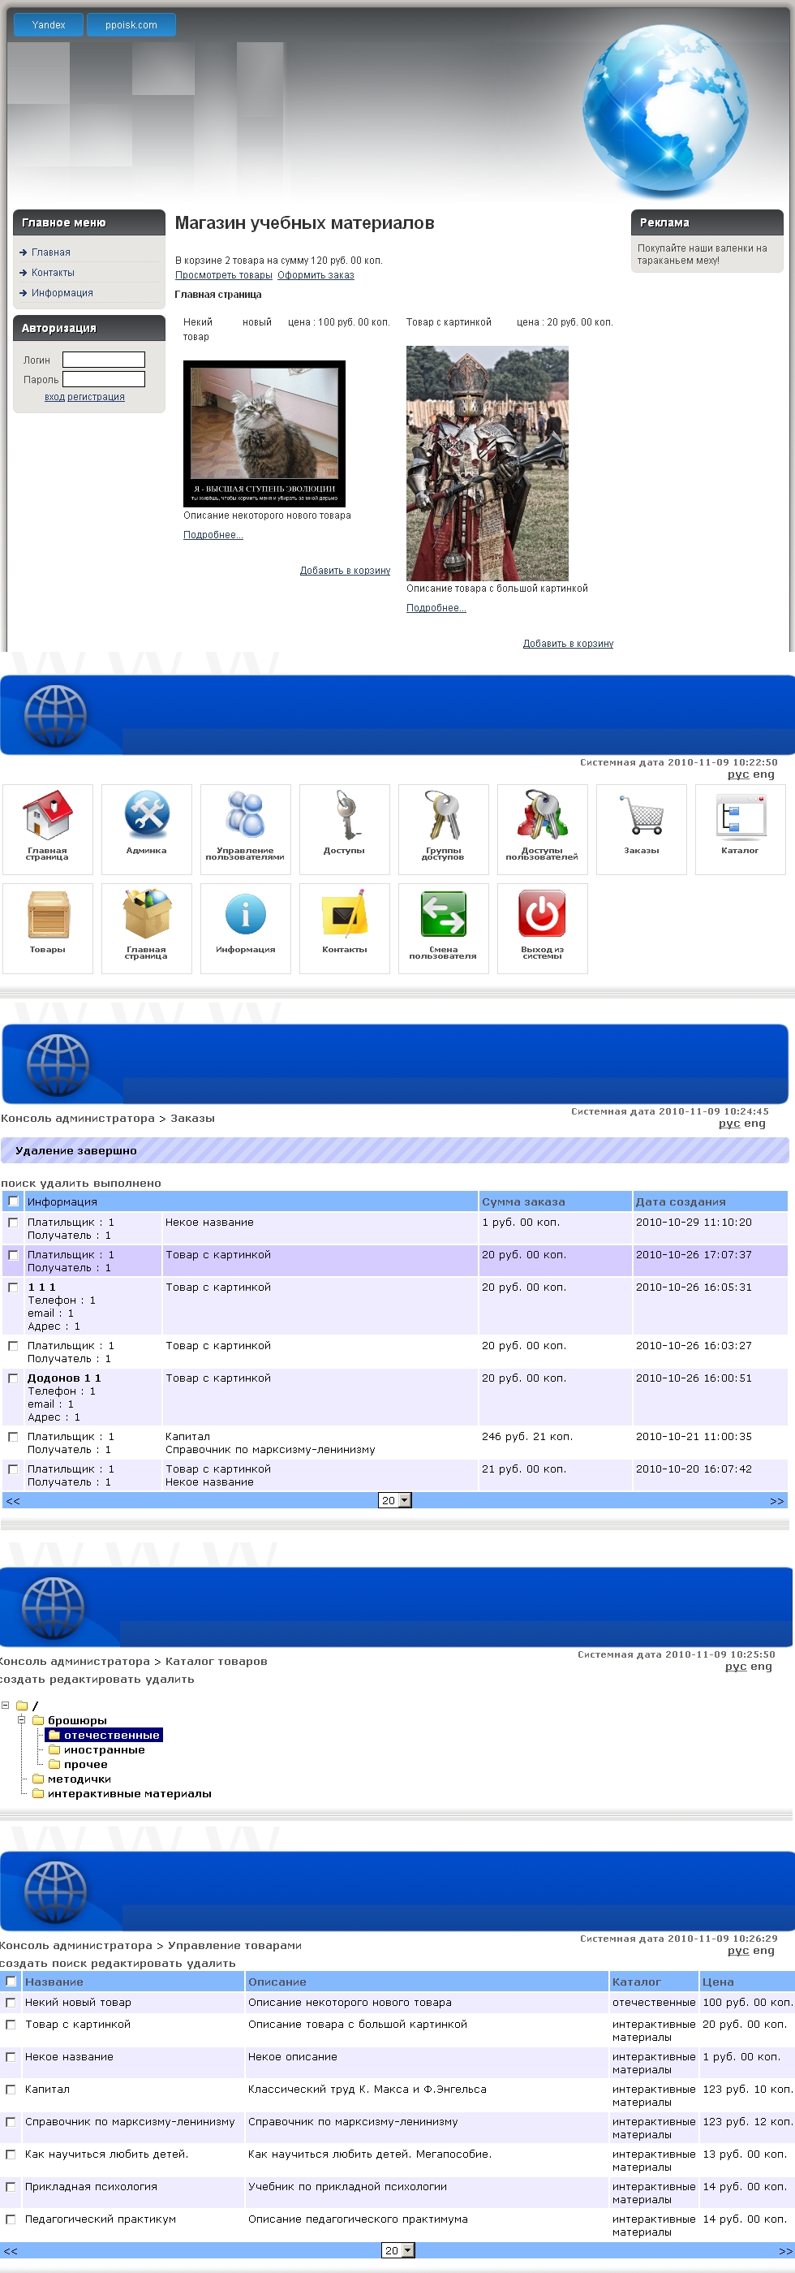This screenshot has width=795, height=2273.
Task: Click the cat product thumbnail
Action: pos(264,433)
